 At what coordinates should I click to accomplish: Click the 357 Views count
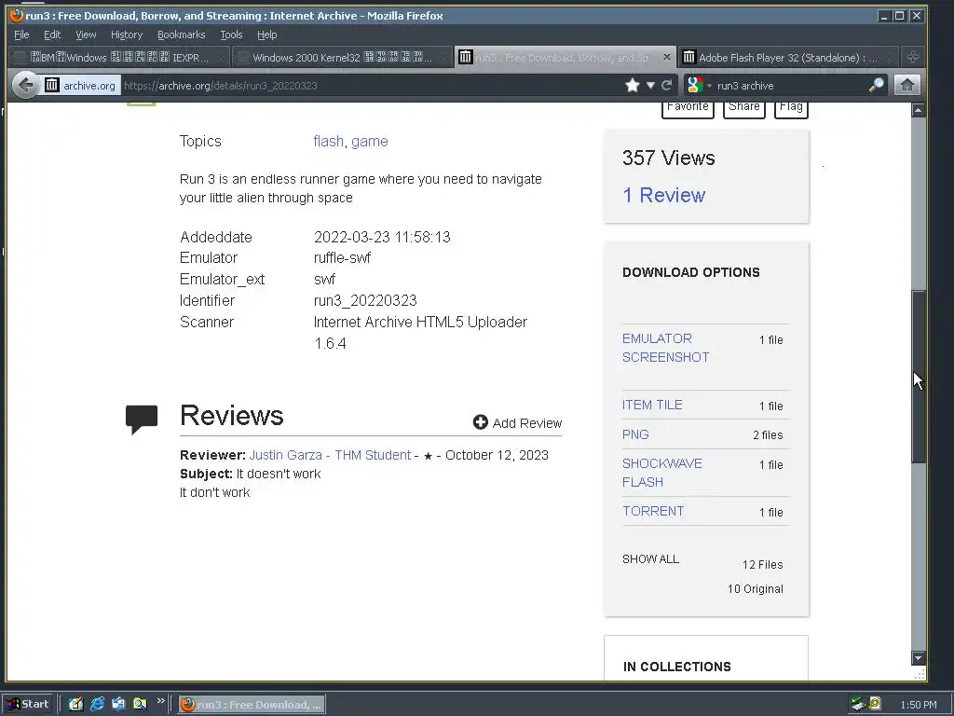(x=668, y=158)
